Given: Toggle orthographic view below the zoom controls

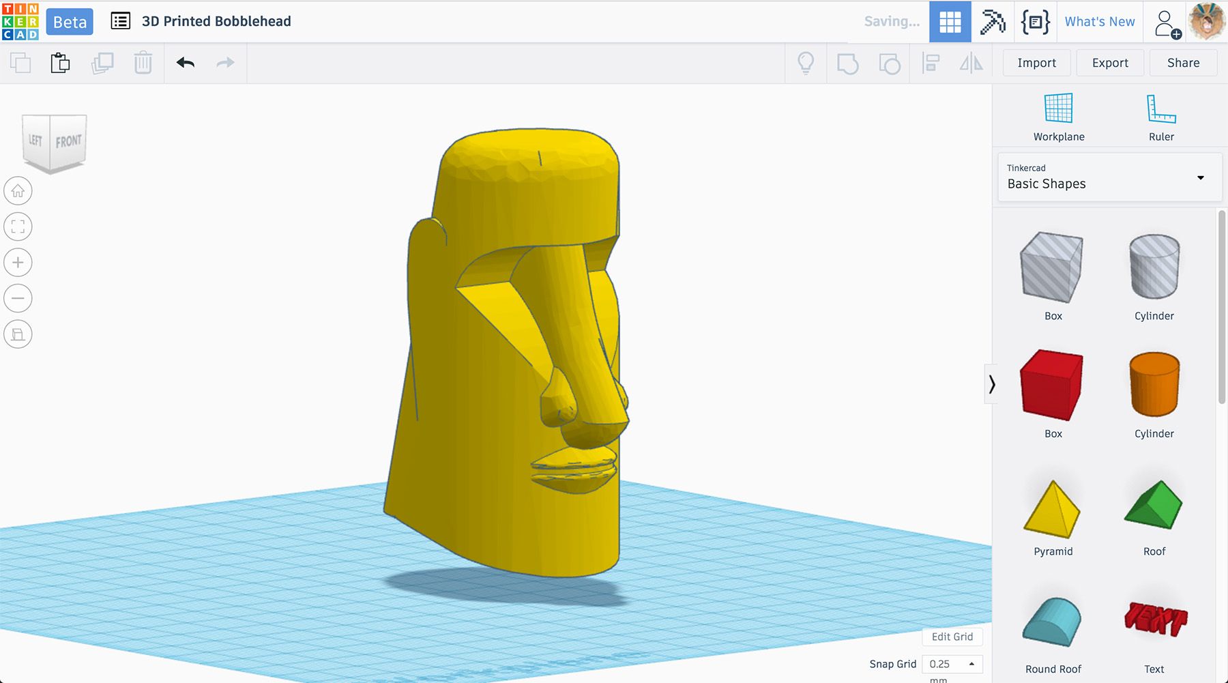Looking at the screenshot, I should 18,334.
